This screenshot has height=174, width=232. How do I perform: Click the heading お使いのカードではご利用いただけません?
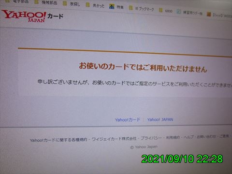[143, 67]
